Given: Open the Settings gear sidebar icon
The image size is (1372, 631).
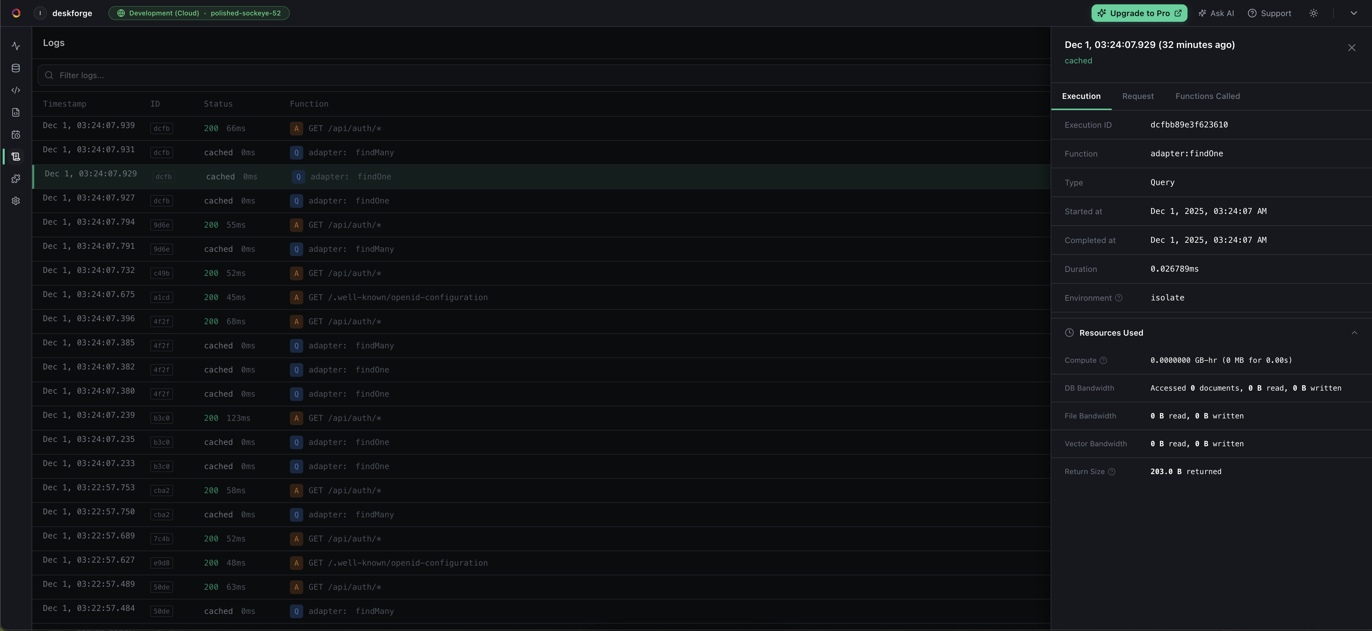Looking at the screenshot, I should pyautogui.click(x=16, y=201).
